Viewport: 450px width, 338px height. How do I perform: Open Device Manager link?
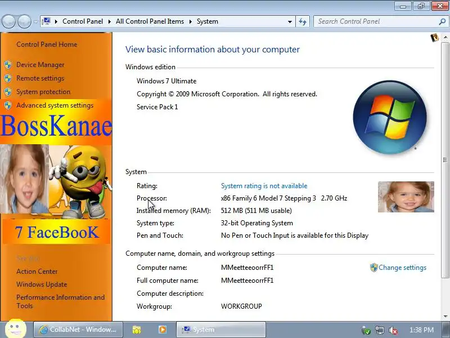(40, 65)
